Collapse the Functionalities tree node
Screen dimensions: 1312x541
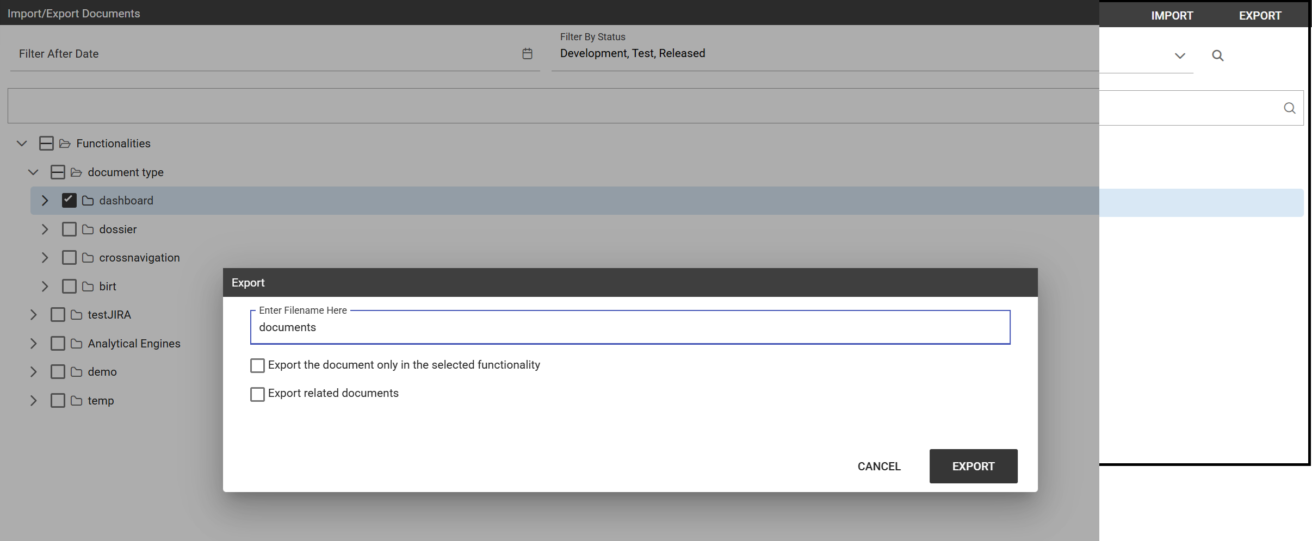(22, 144)
